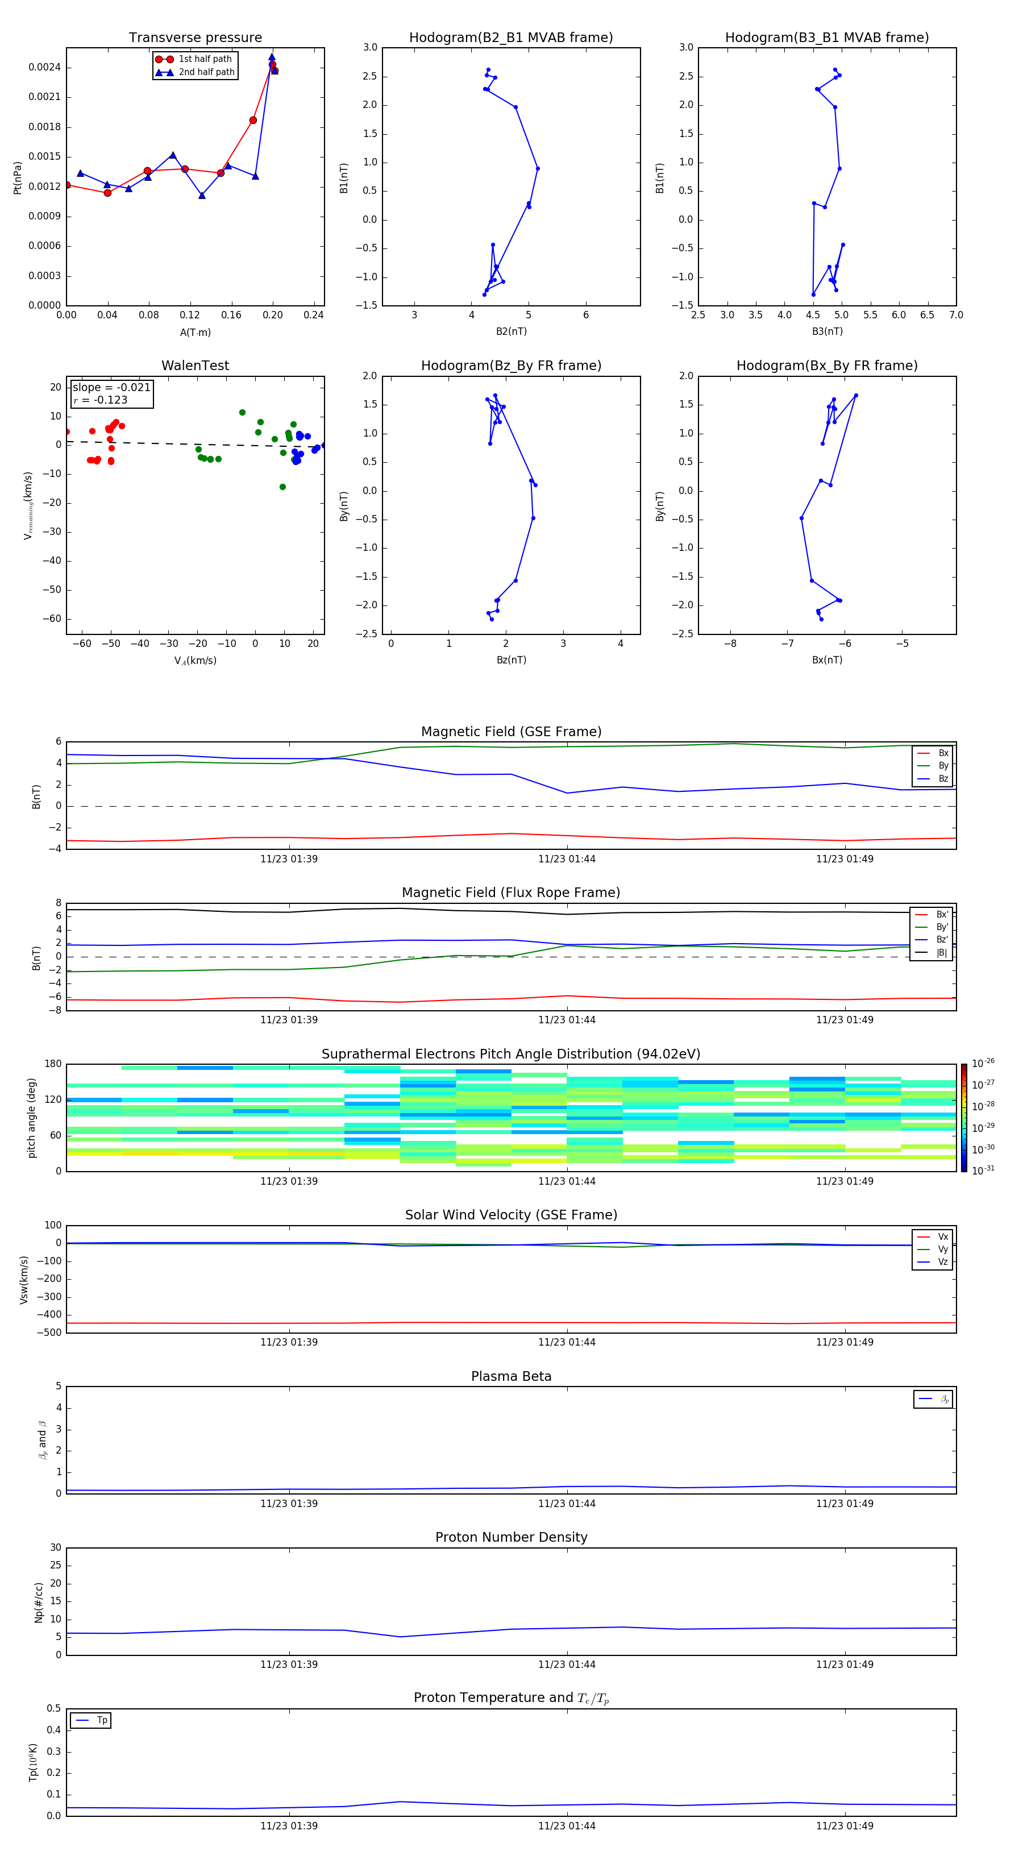Click the 'r = -0.123' annotation
This screenshot has width=1023, height=1876.
point(101,400)
